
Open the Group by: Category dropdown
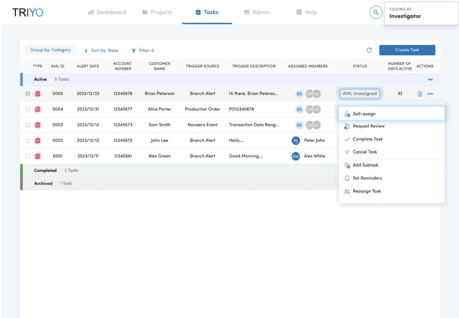point(50,50)
